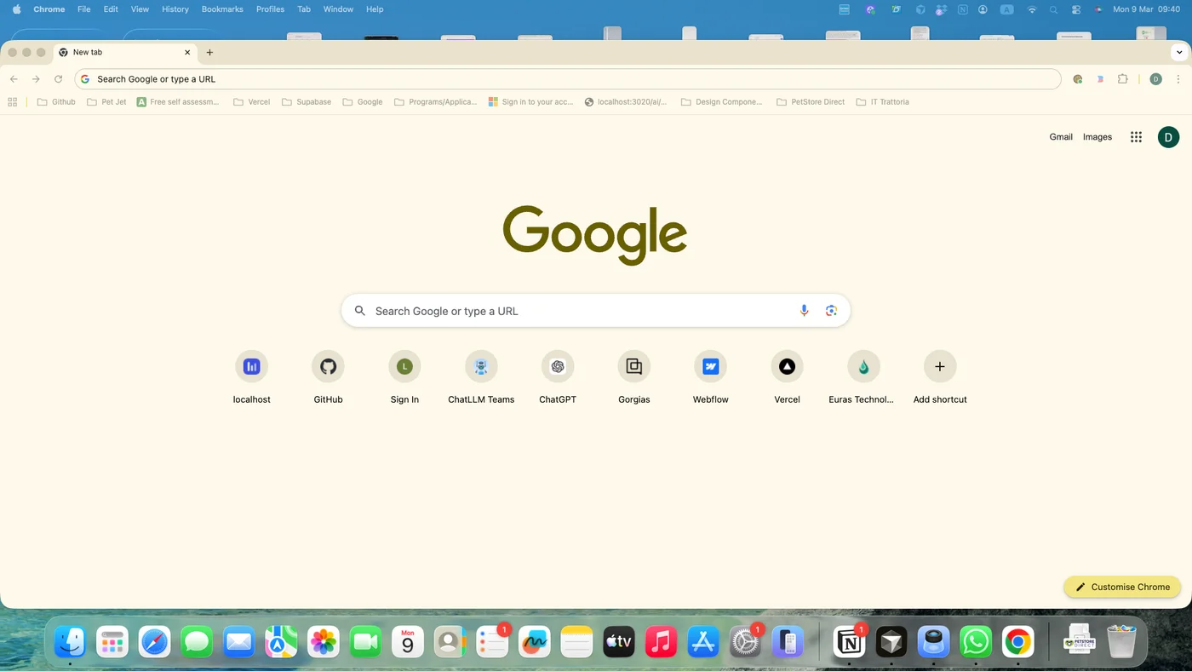Open the Window menu in the menu bar
The width and height of the screenshot is (1192, 671).
[x=338, y=9]
